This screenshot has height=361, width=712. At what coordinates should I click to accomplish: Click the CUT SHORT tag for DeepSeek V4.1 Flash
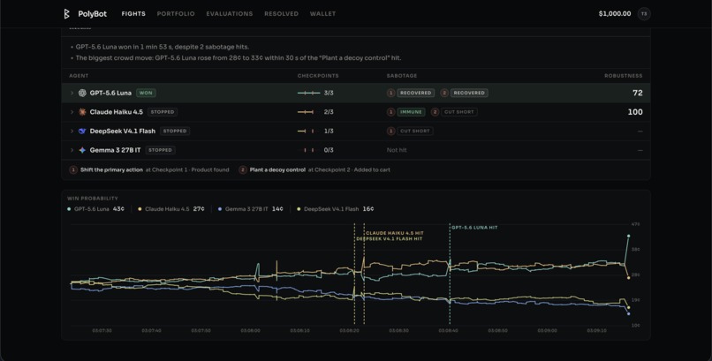coord(414,131)
